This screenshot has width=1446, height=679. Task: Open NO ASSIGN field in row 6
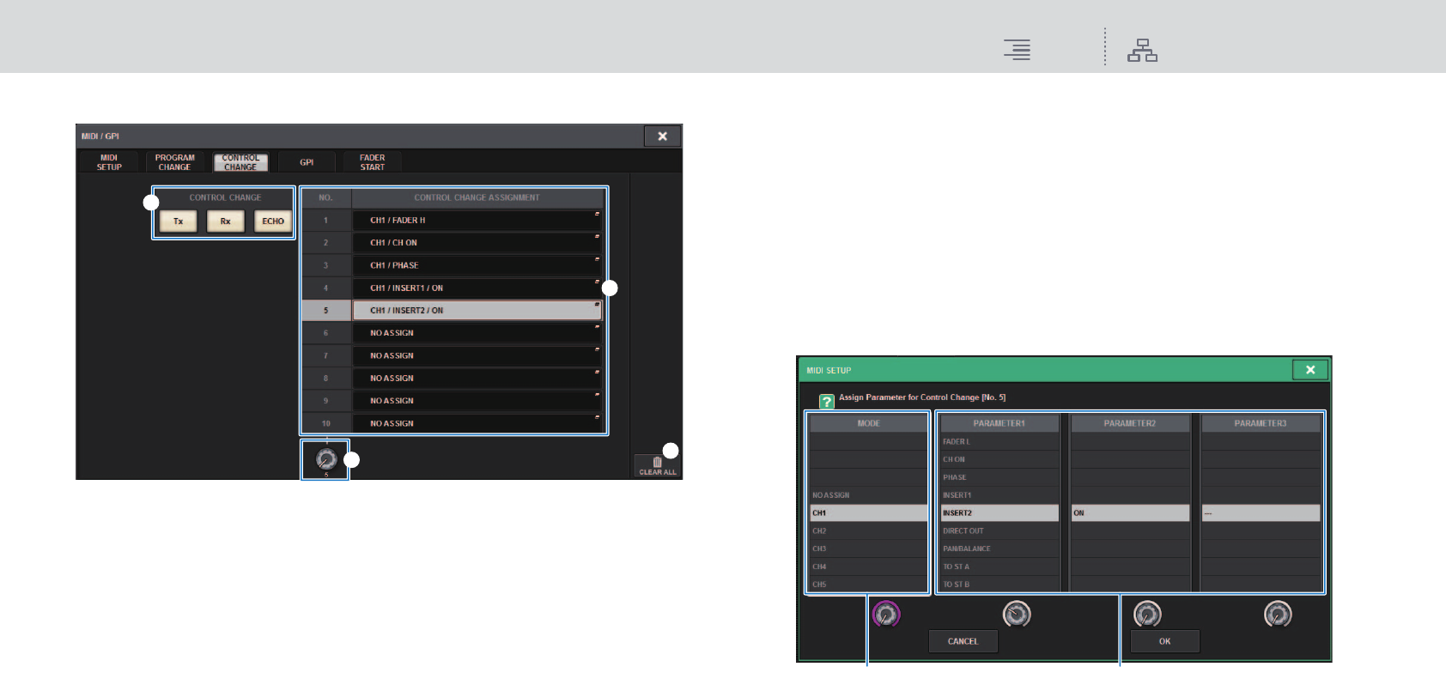[477, 333]
